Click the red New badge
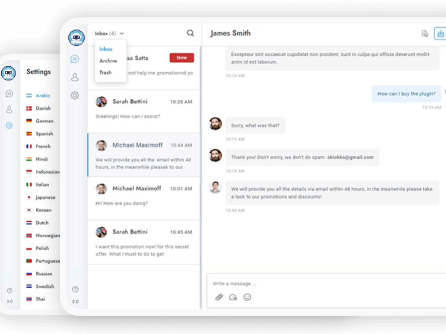446x334 pixels. tap(182, 57)
